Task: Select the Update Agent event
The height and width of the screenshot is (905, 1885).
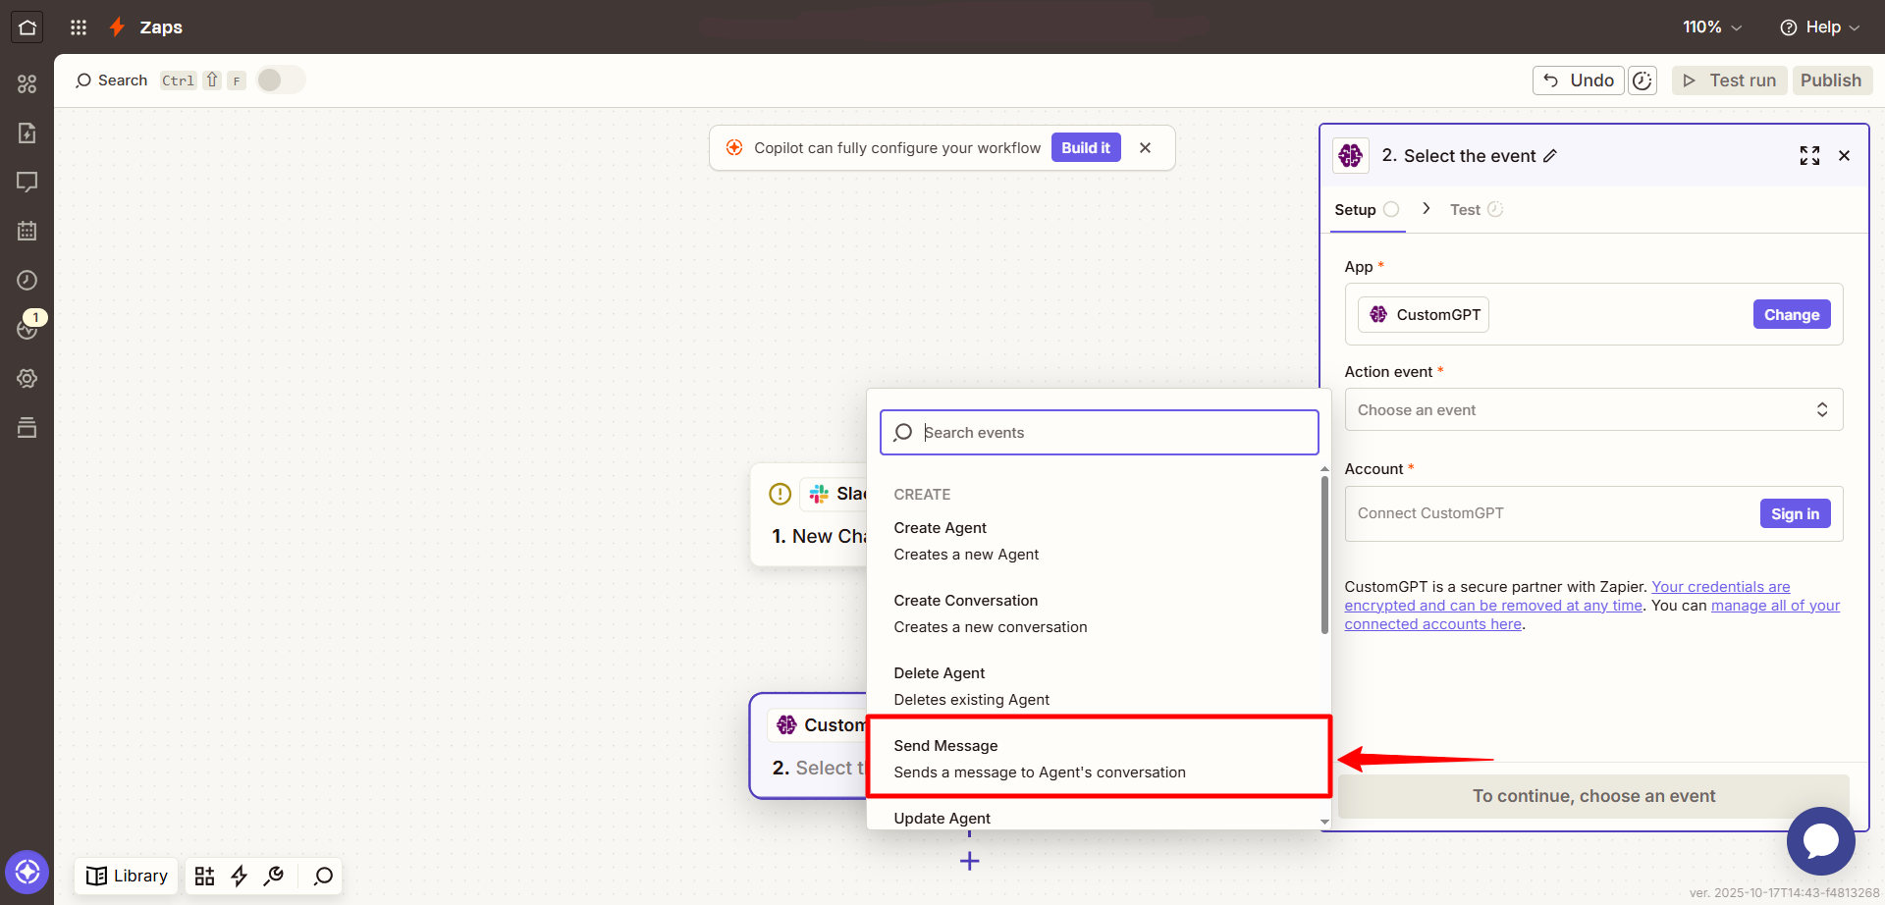Action: point(1094,819)
